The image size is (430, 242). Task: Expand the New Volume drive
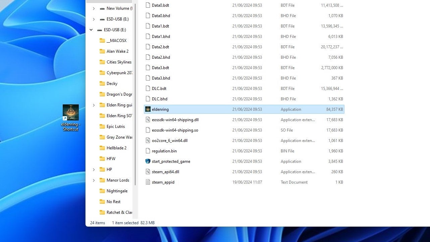point(94,8)
